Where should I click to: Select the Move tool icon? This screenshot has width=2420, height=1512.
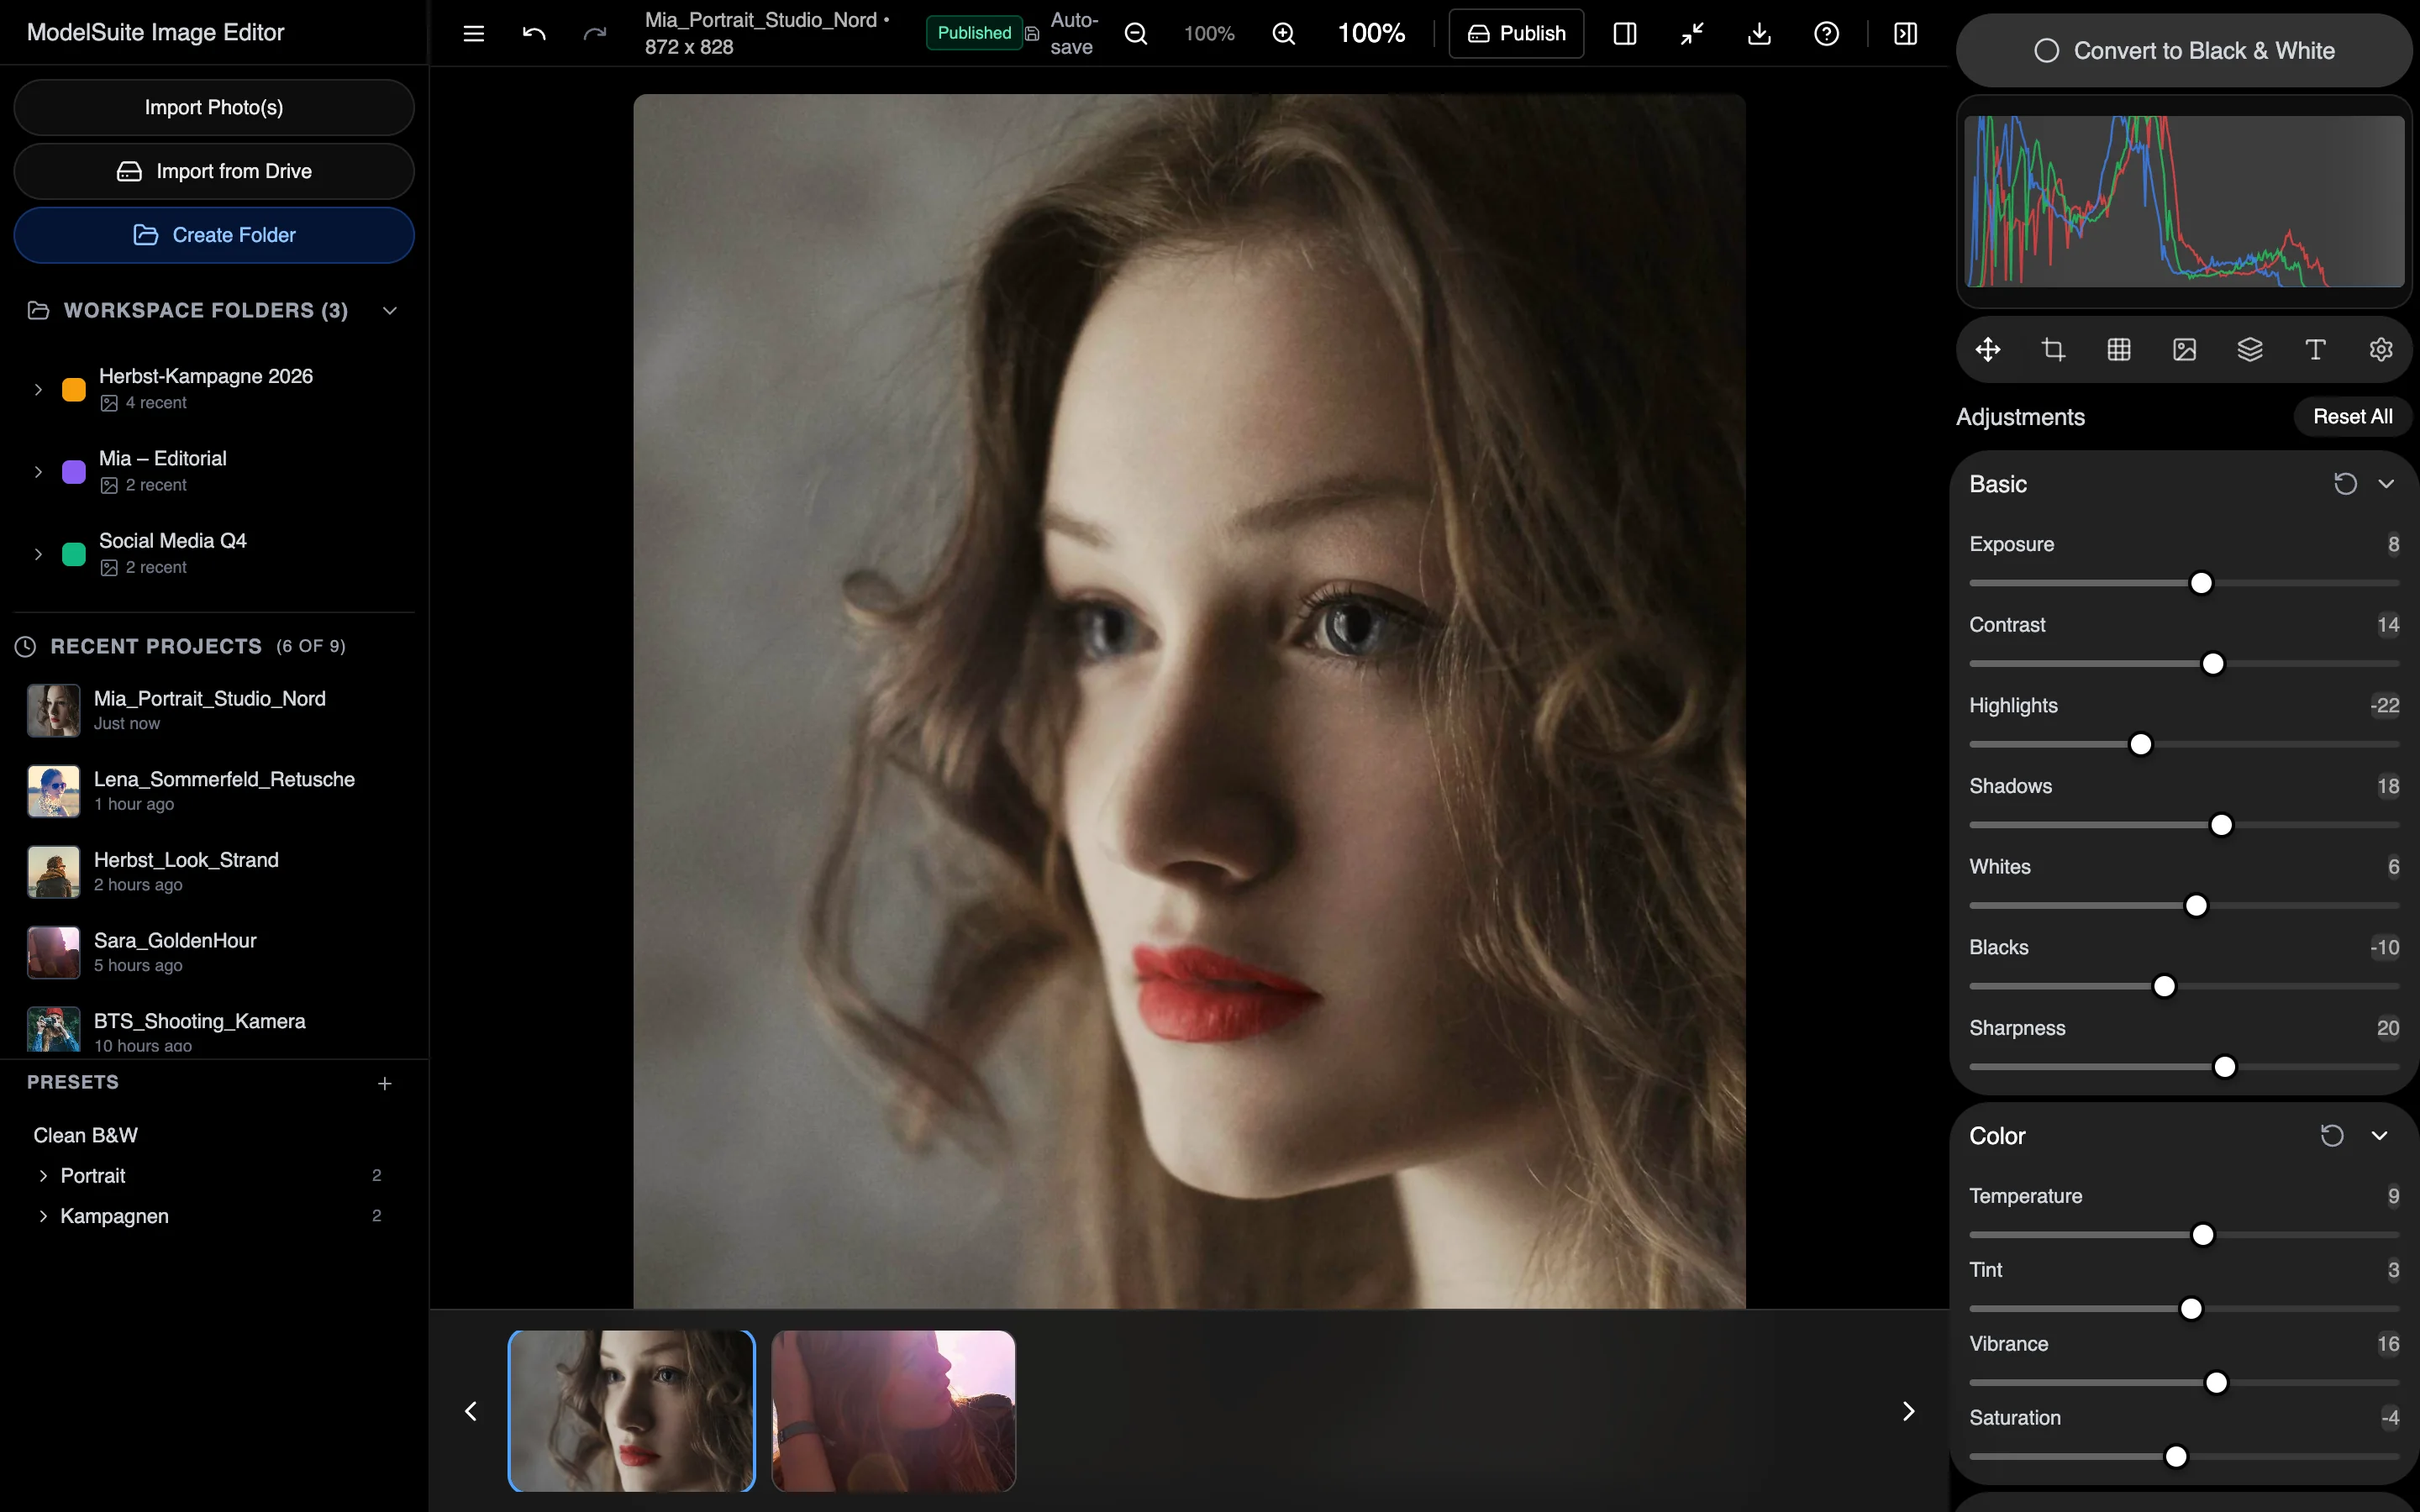(1988, 349)
